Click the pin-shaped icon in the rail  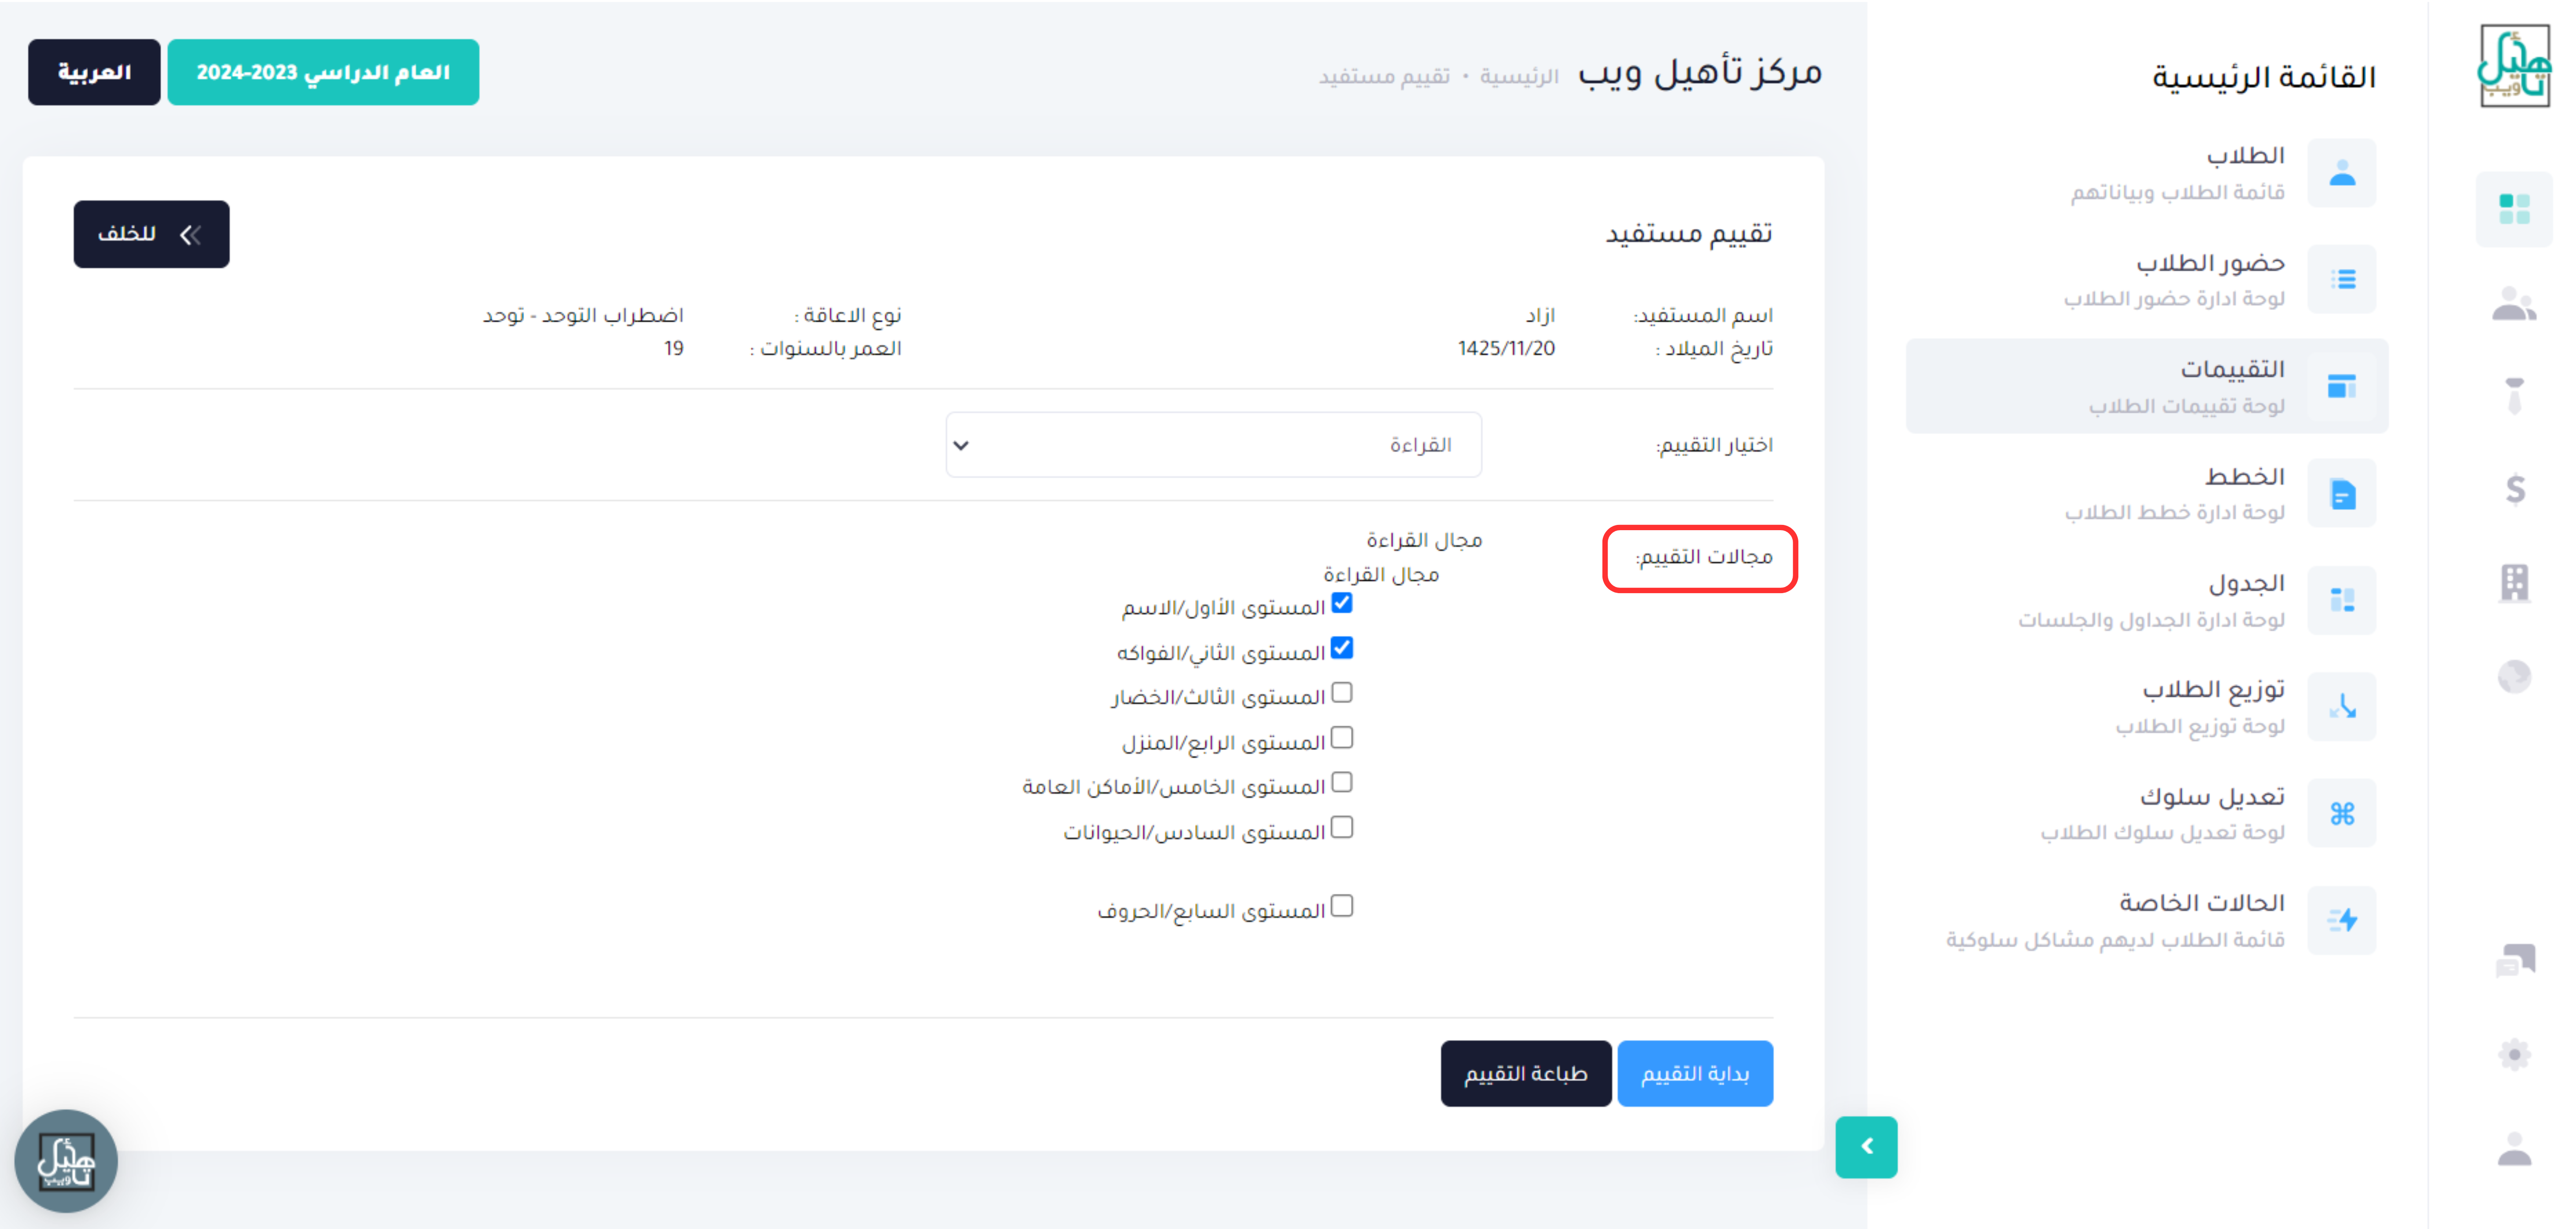[x=2514, y=395]
